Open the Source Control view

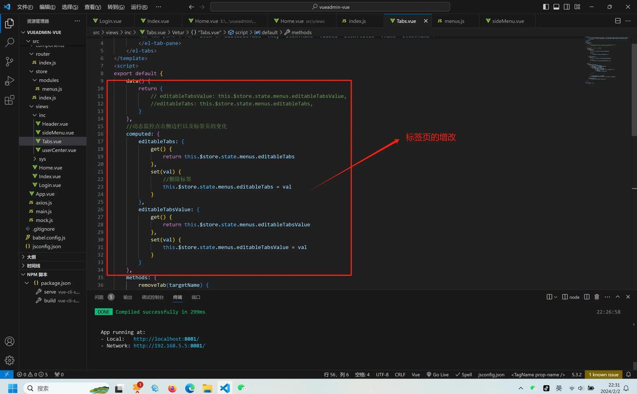[x=9, y=62]
